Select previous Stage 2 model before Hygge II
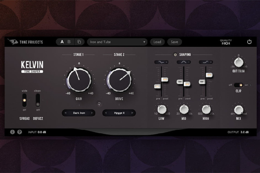Image resolution: width=260 pixels, height=173 pixels. pos(106,113)
